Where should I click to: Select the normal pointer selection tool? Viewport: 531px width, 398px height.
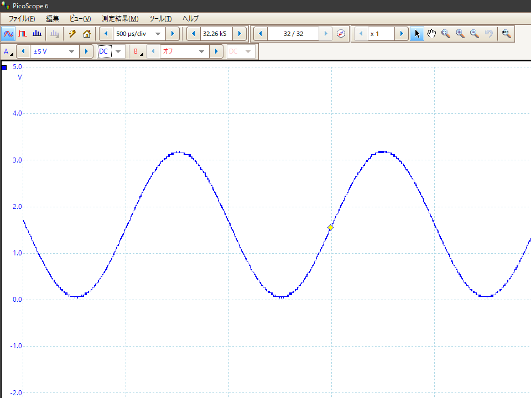pos(417,34)
